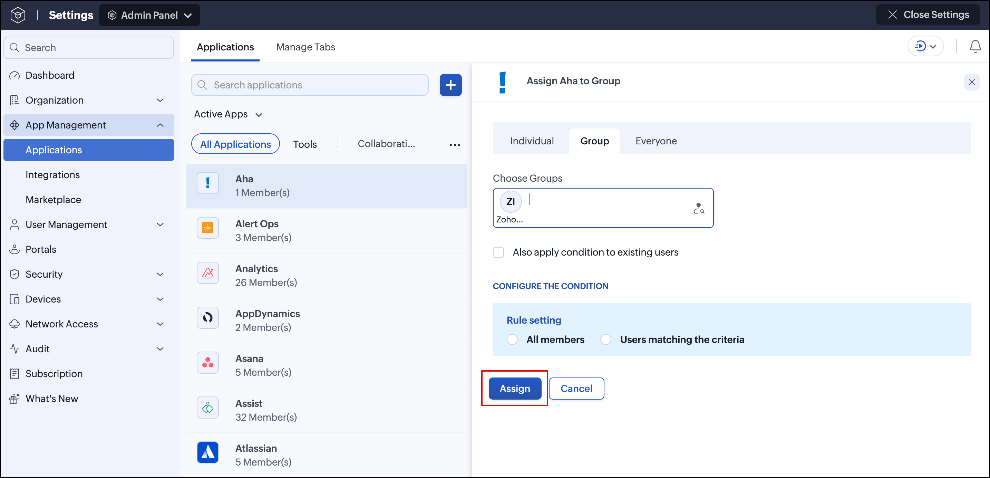Select Alert Ops 3 Member(s) row
The width and height of the screenshot is (990, 478).
coord(326,231)
